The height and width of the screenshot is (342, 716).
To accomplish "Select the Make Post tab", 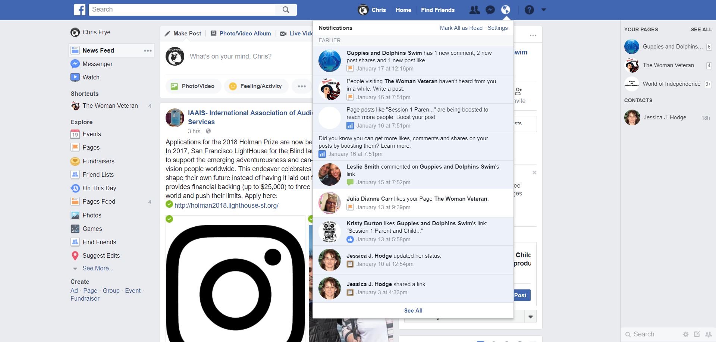I will [x=183, y=34].
